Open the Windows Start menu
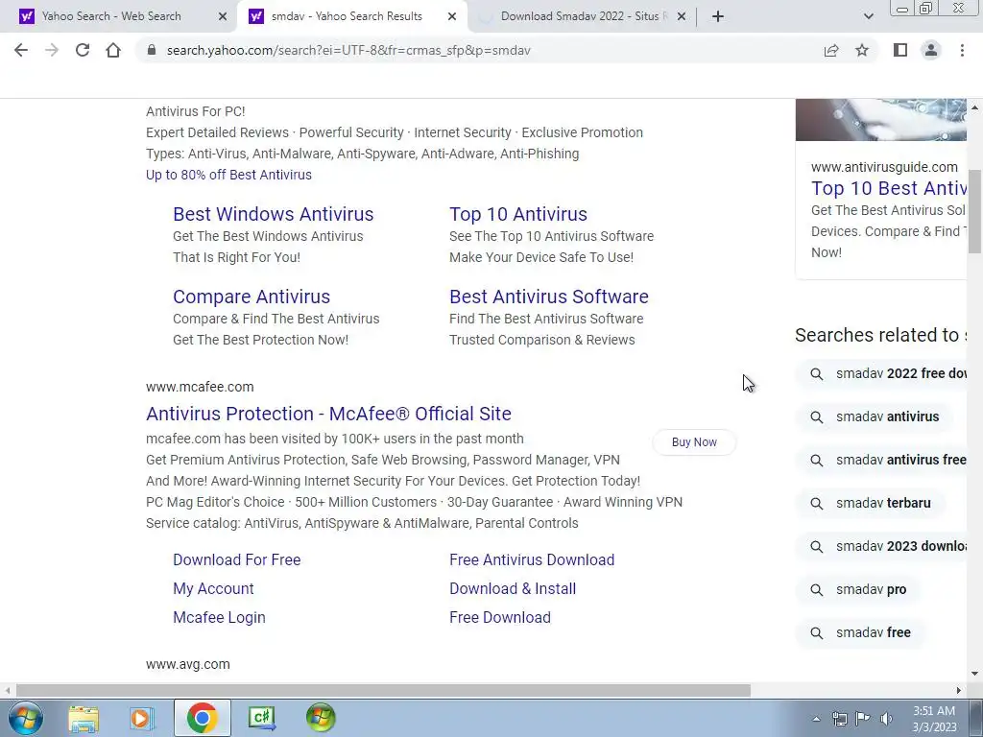 (26, 718)
